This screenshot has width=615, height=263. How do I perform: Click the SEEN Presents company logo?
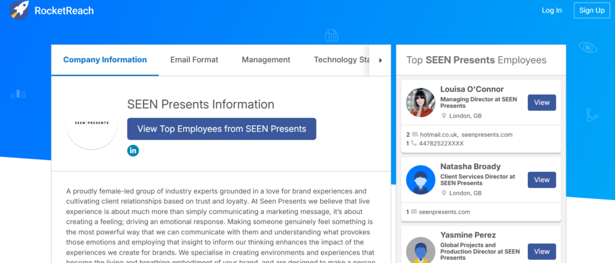[x=92, y=123]
